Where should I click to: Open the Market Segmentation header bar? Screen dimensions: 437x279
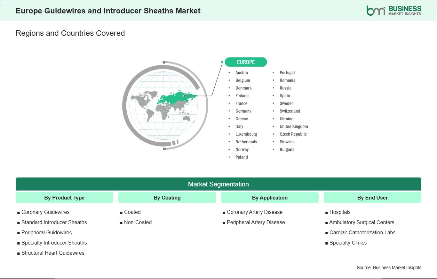(x=218, y=184)
